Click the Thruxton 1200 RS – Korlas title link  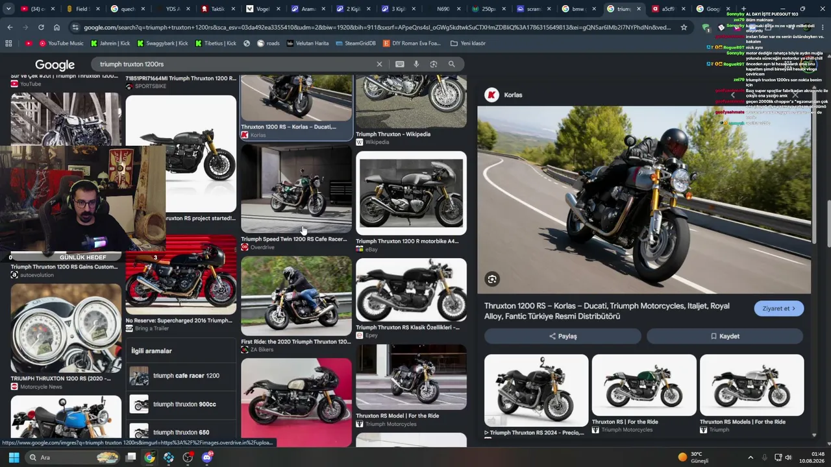click(x=607, y=311)
